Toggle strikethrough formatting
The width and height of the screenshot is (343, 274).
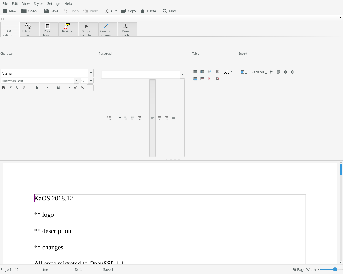[x=24, y=88]
